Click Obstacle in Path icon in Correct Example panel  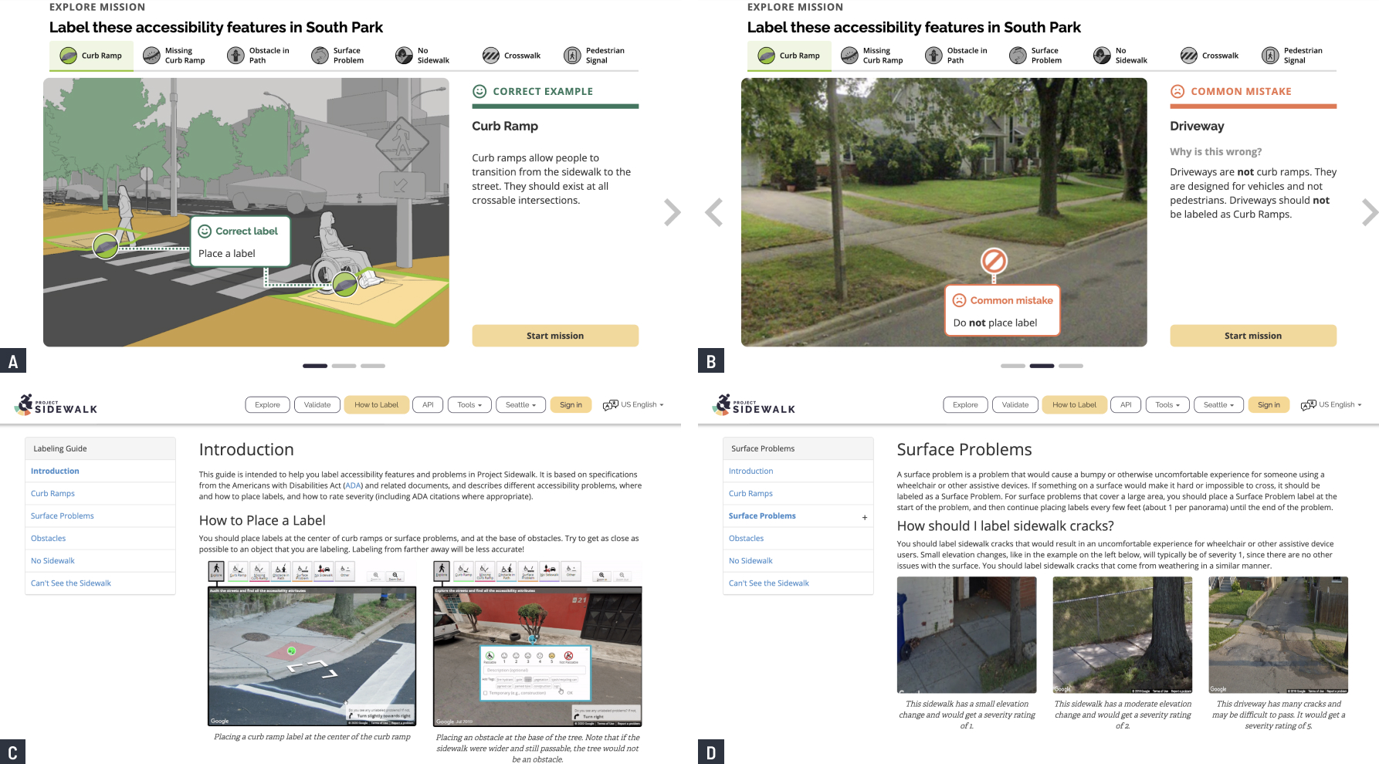(x=235, y=56)
